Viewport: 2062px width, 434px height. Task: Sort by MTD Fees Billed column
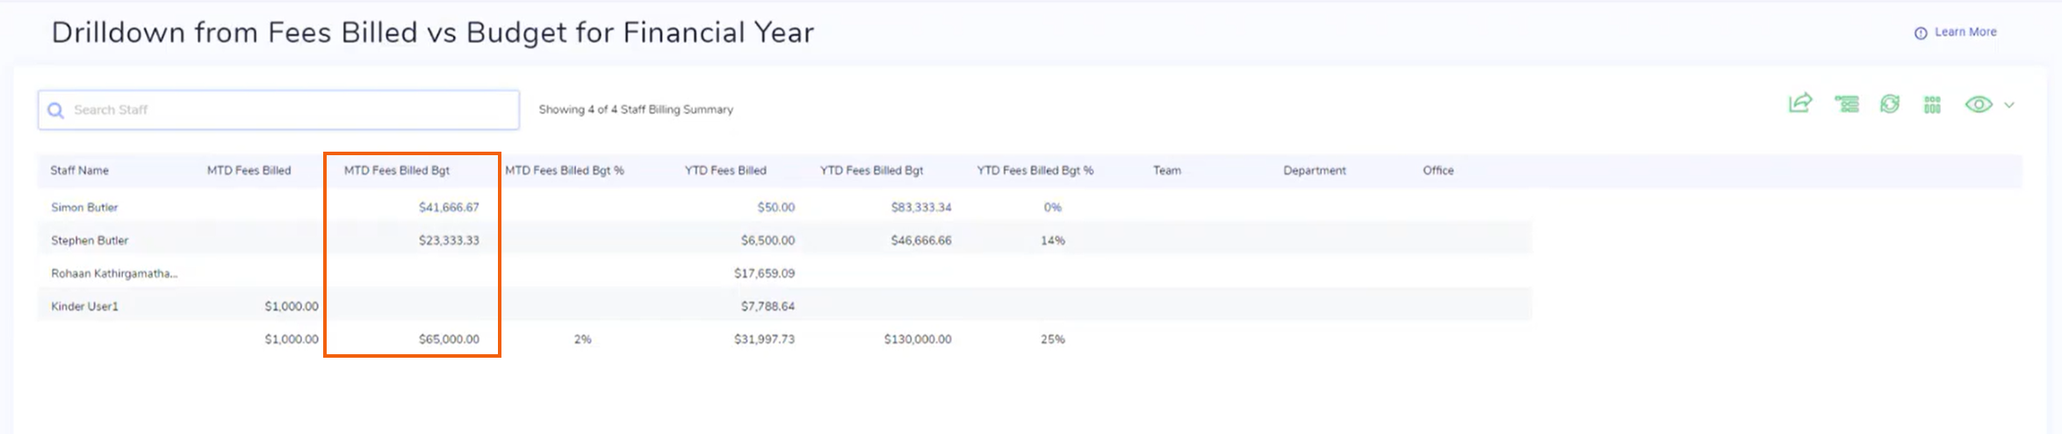(249, 171)
